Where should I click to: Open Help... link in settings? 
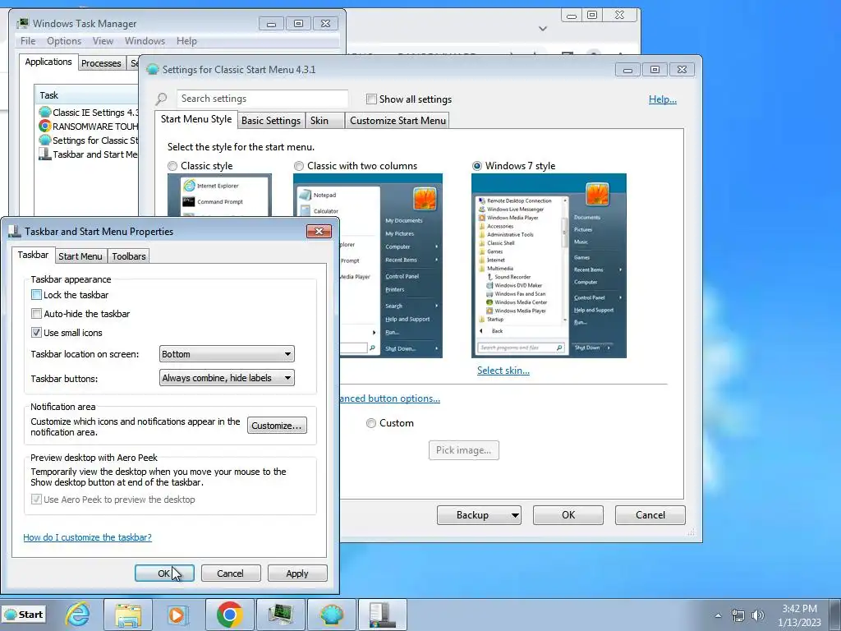(x=663, y=99)
